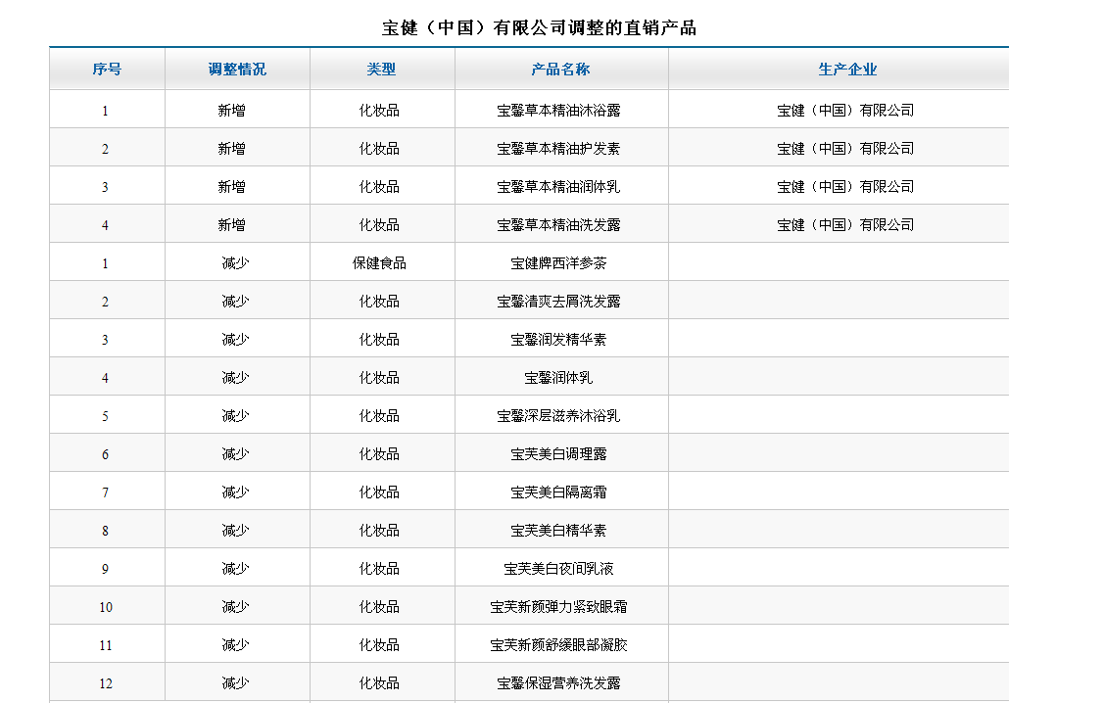Select product 宝芙新颜弹力紧致眼霜
The height and width of the screenshot is (703, 1104).
[558, 607]
